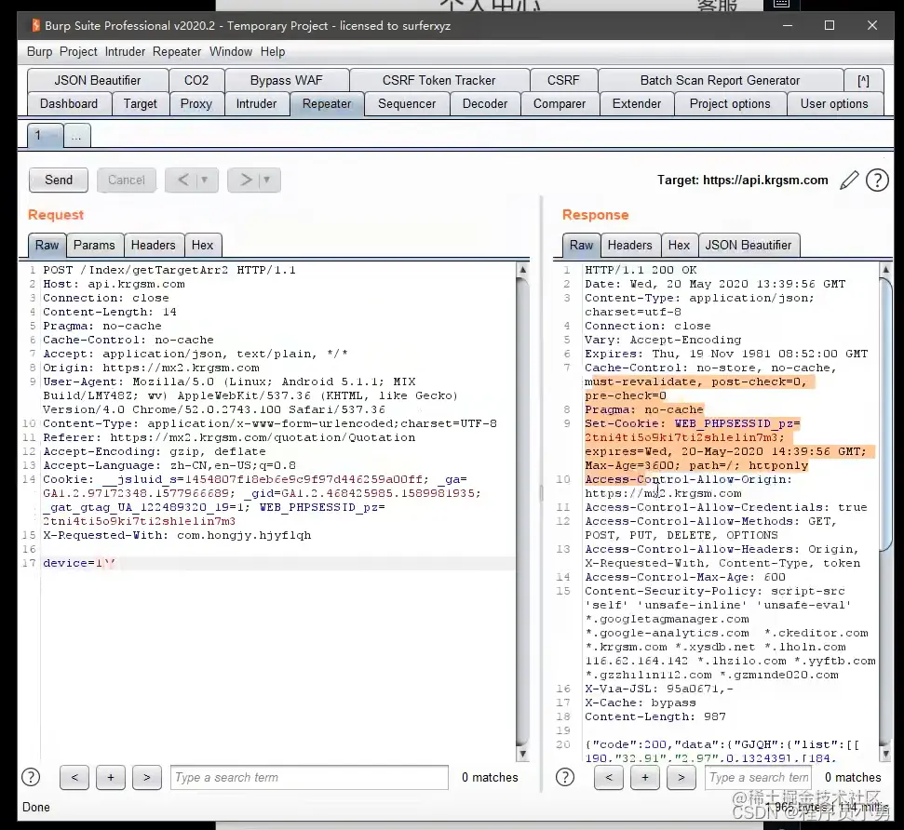Screen dimensions: 904x830
Task: Click the request search term field
Action: click(309, 778)
